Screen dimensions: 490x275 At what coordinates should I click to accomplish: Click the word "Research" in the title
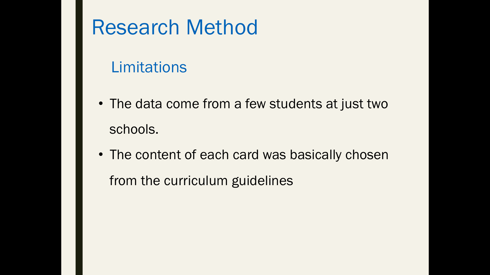136,27
